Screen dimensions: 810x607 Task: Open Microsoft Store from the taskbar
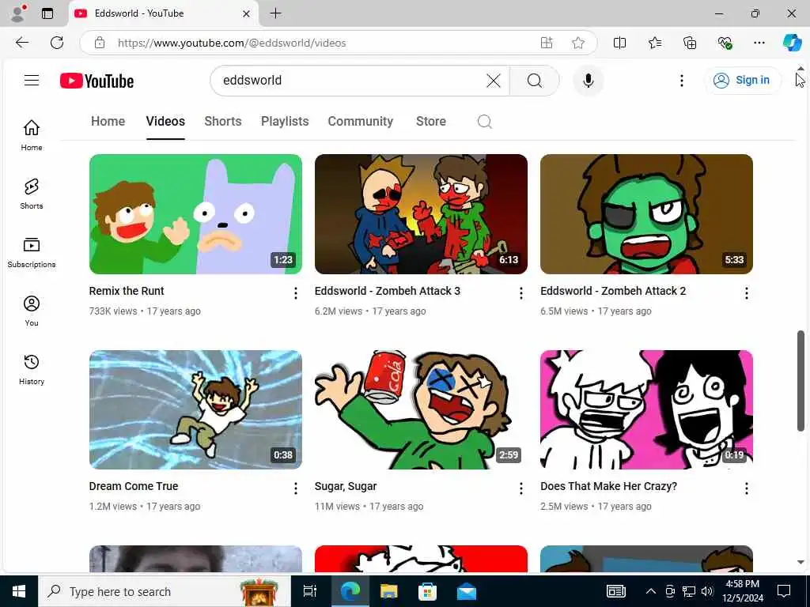coord(428,591)
